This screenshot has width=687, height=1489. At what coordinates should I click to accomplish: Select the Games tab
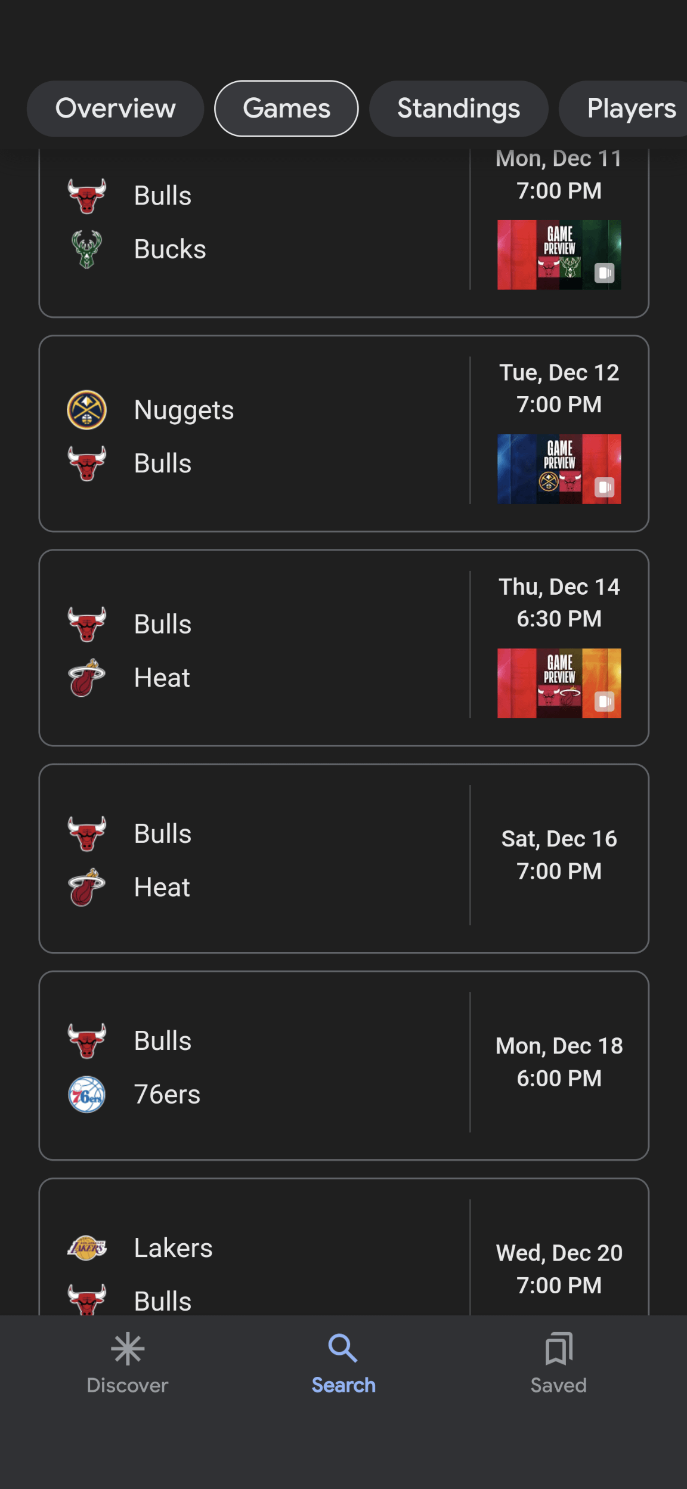pos(286,109)
